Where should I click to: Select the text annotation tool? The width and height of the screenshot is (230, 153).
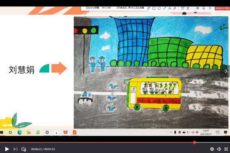pyautogui.click(x=170, y=8)
